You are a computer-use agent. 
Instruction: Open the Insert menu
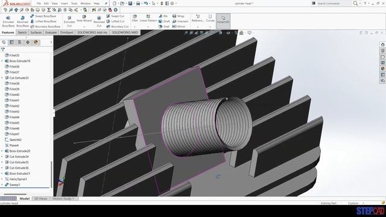65,4
